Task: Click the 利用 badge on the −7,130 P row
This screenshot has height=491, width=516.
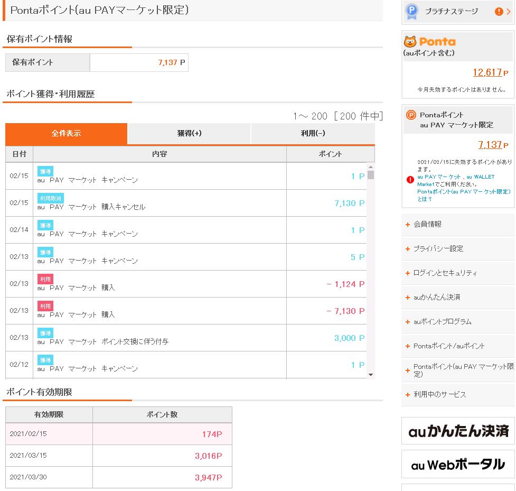Action: coord(45,306)
